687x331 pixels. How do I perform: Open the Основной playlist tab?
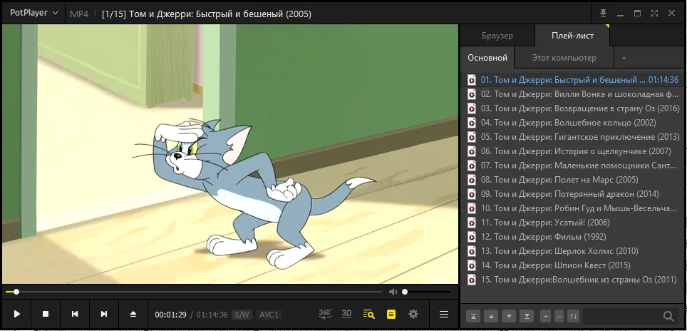(x=487, y=58)
